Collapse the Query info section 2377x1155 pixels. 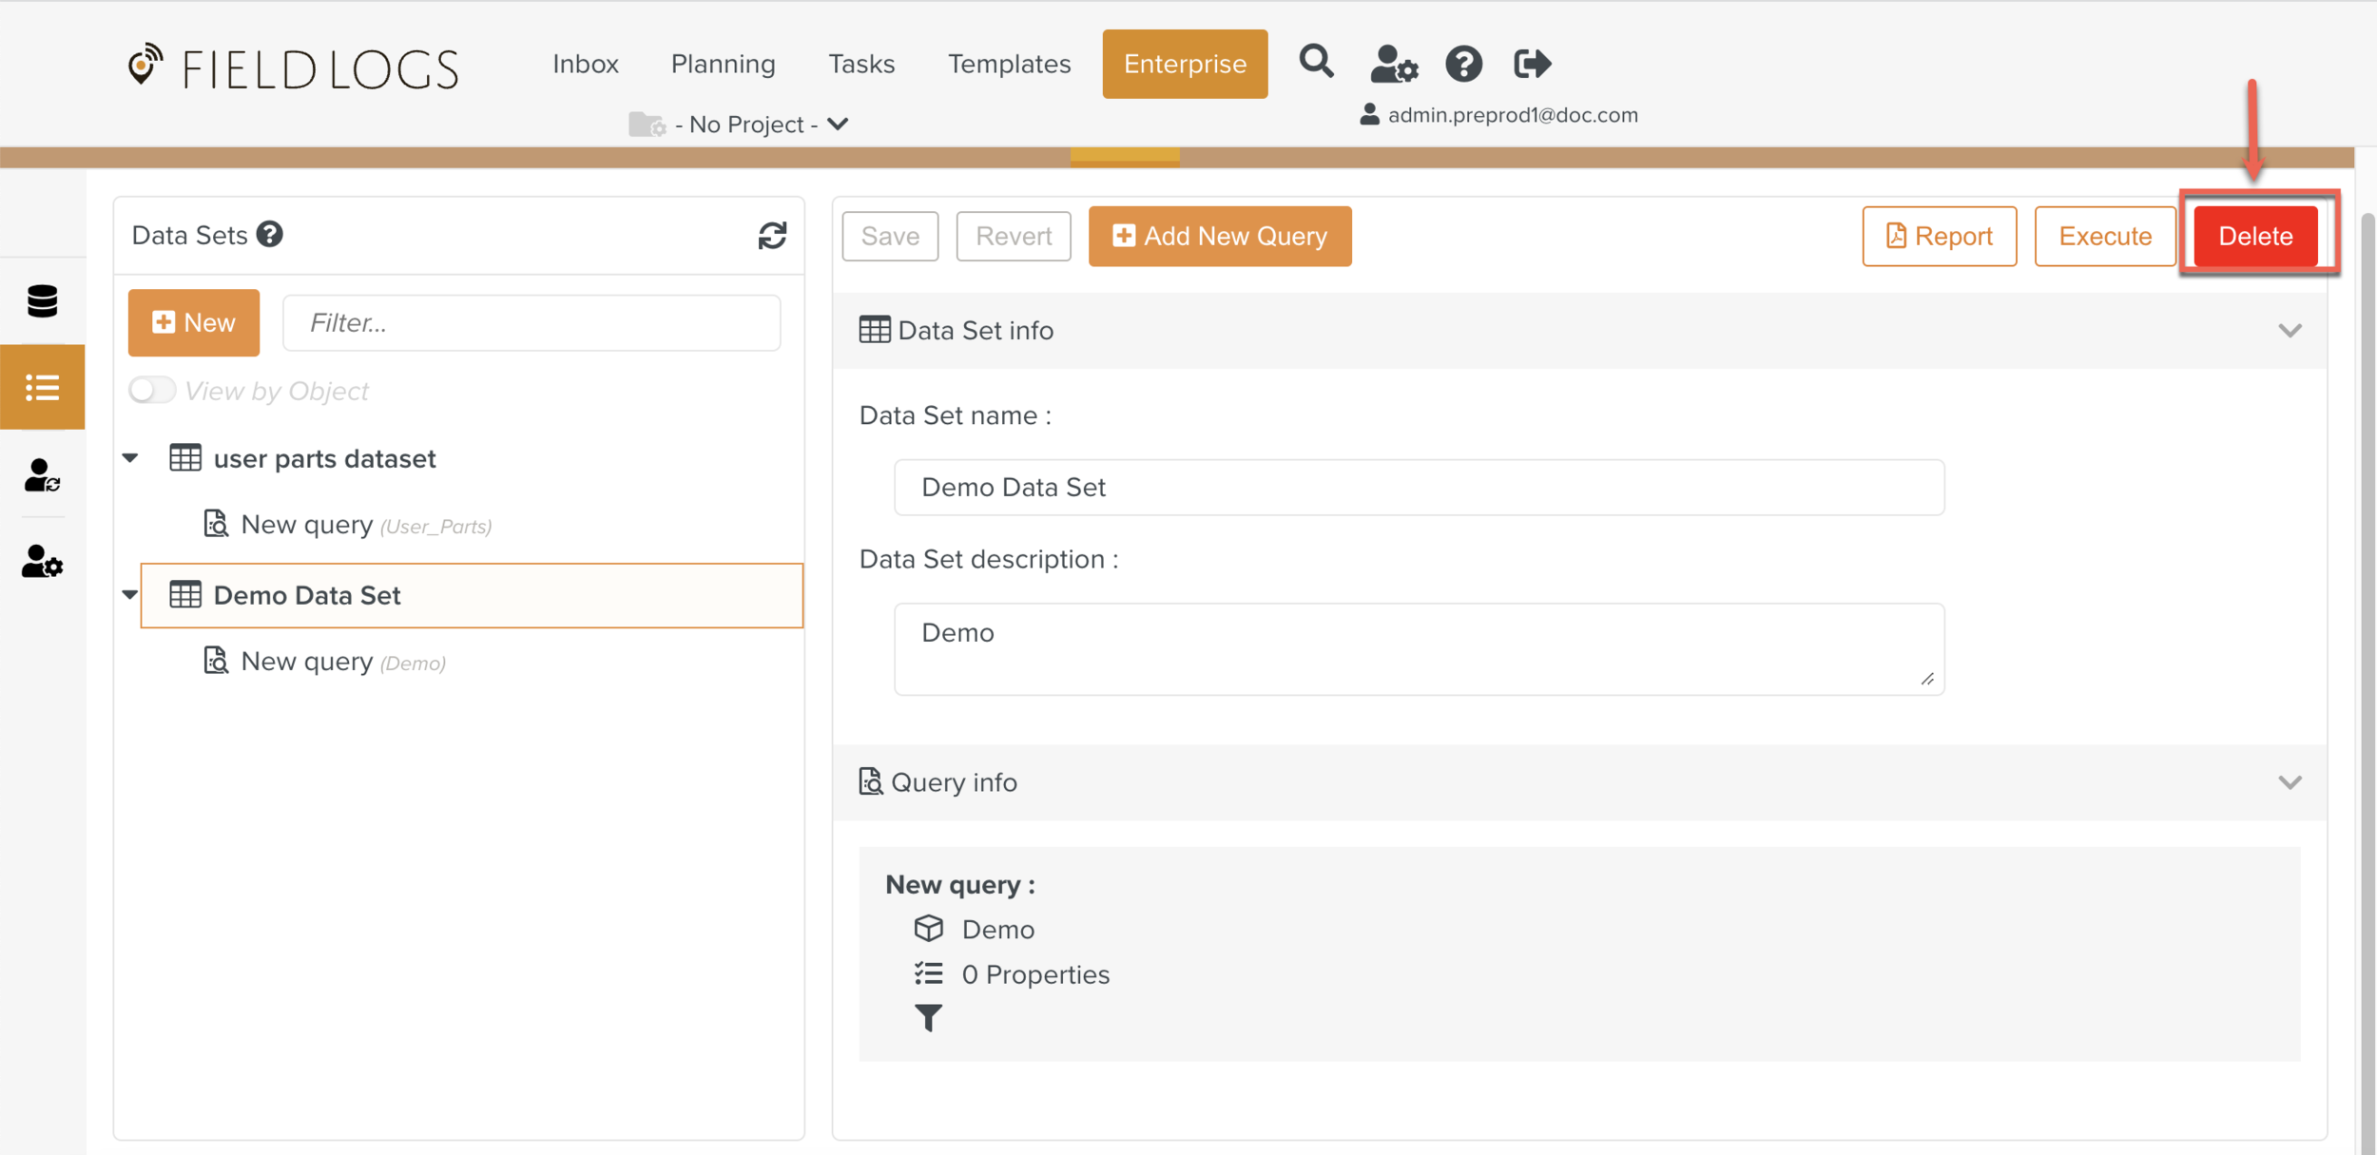click(2290, 782)
